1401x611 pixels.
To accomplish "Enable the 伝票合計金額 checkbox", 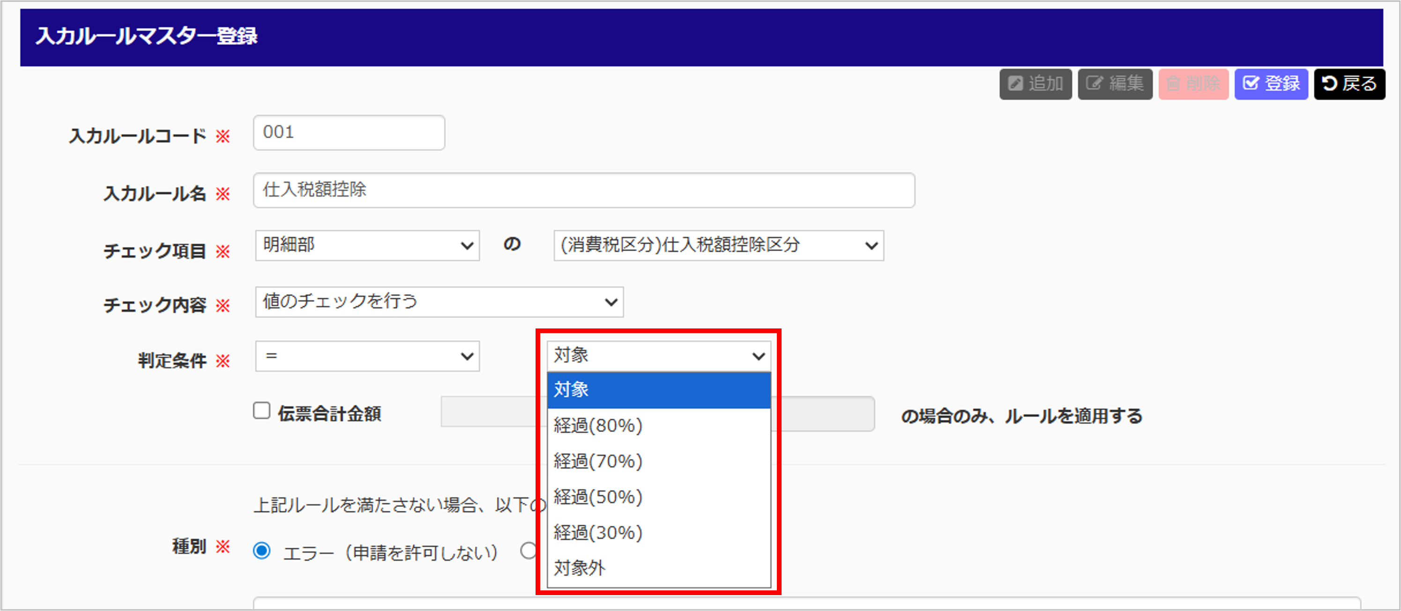I will [261, 411].
